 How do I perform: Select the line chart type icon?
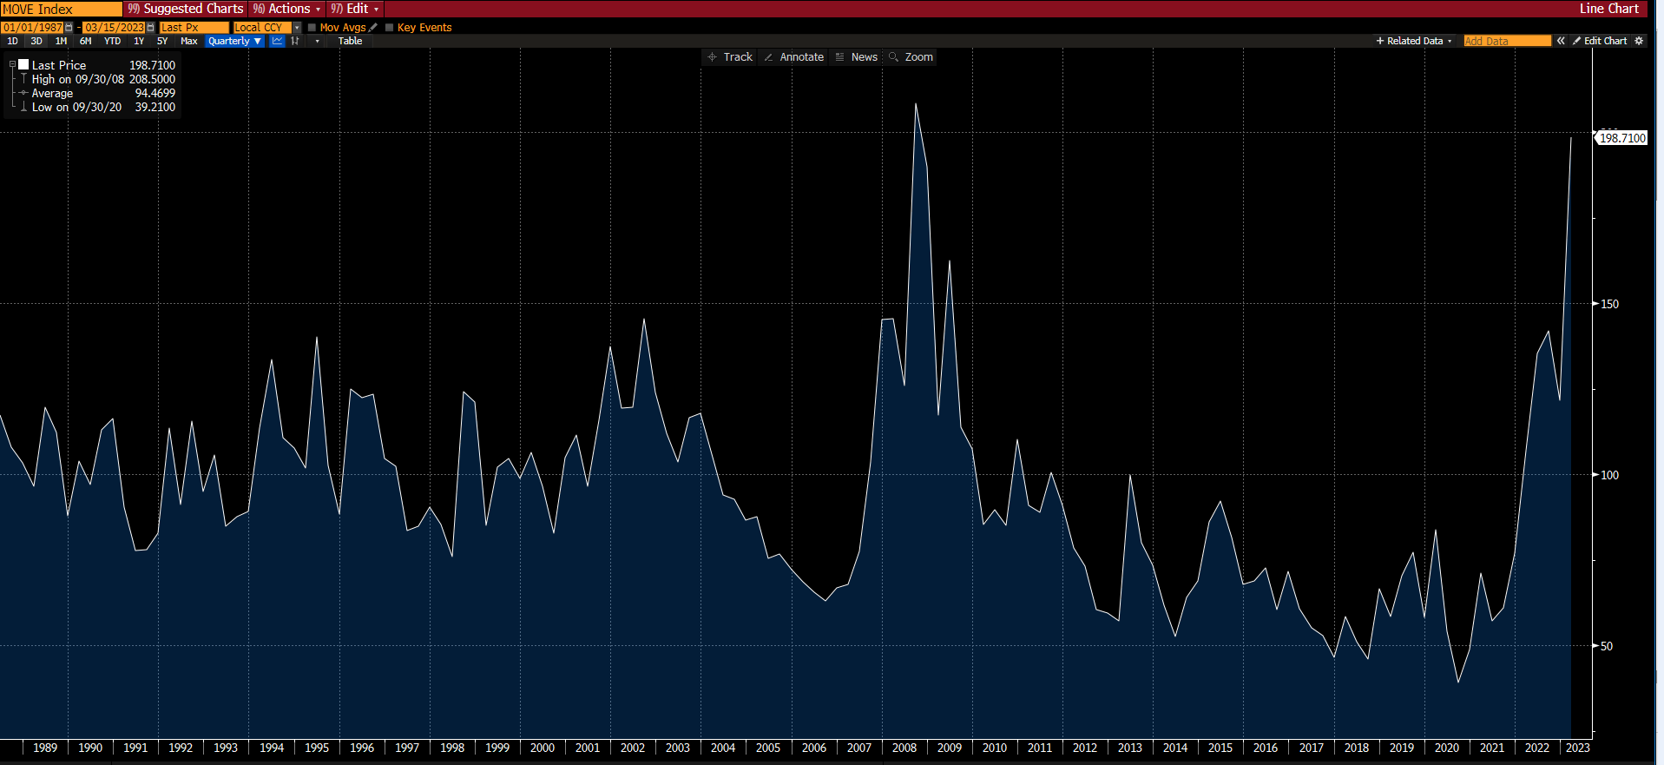pyautogui.click(x=277, y=41)
